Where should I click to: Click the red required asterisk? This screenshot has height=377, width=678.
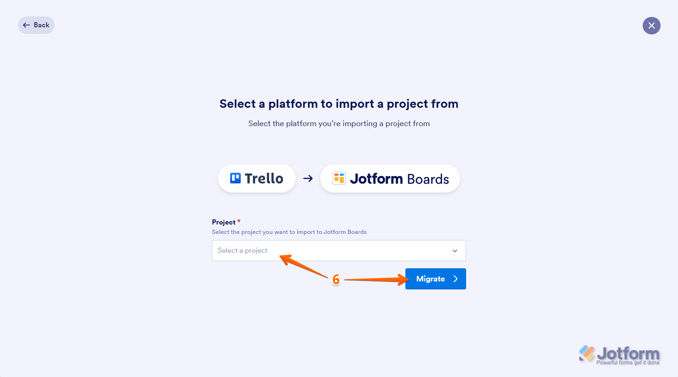click(x=239, y=222)
